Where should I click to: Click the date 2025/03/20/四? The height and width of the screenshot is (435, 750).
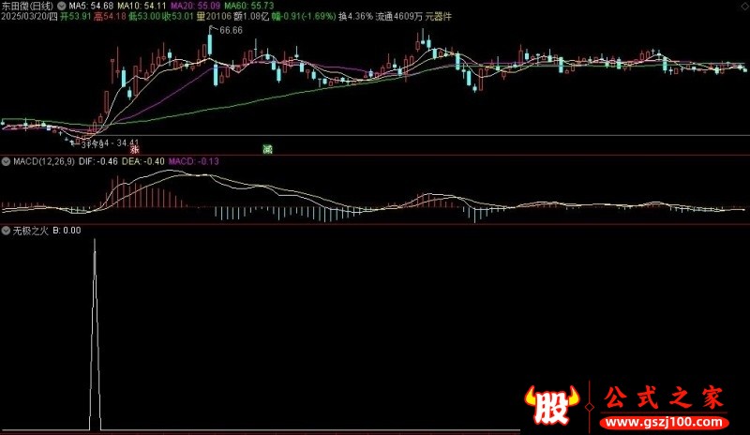(29, 17)
